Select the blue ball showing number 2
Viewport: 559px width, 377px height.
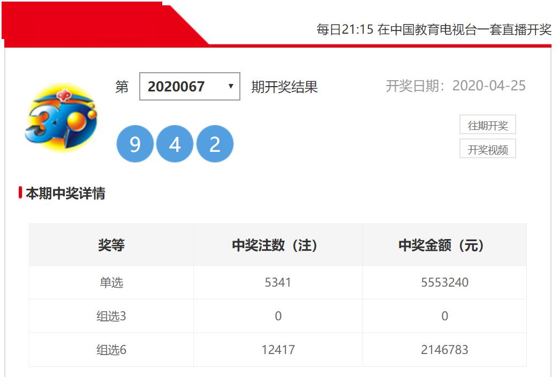pyautogui.click(x=215, y=143)
